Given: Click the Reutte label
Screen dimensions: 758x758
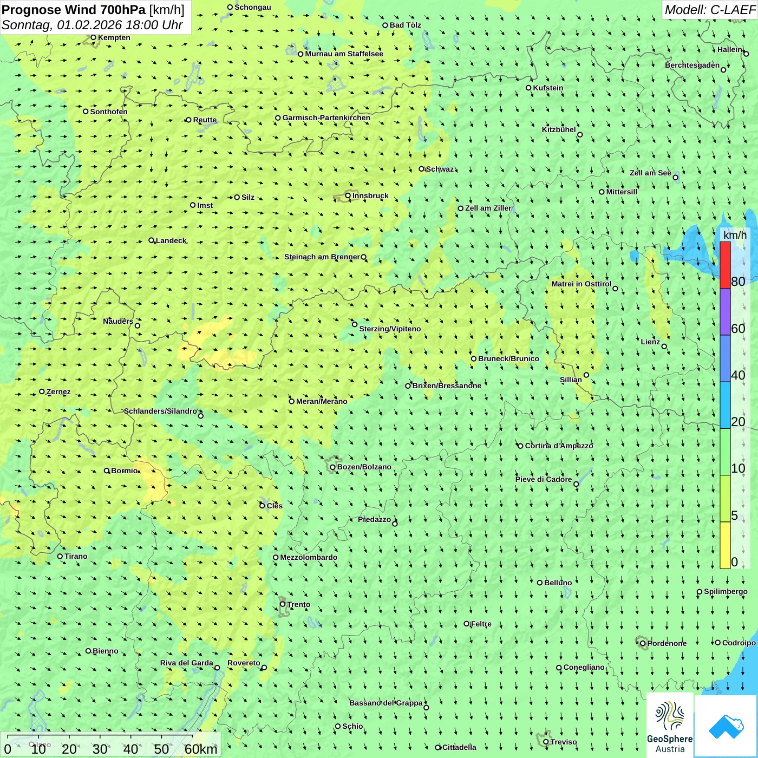Looking at the screenshot, I should (205, 120).
